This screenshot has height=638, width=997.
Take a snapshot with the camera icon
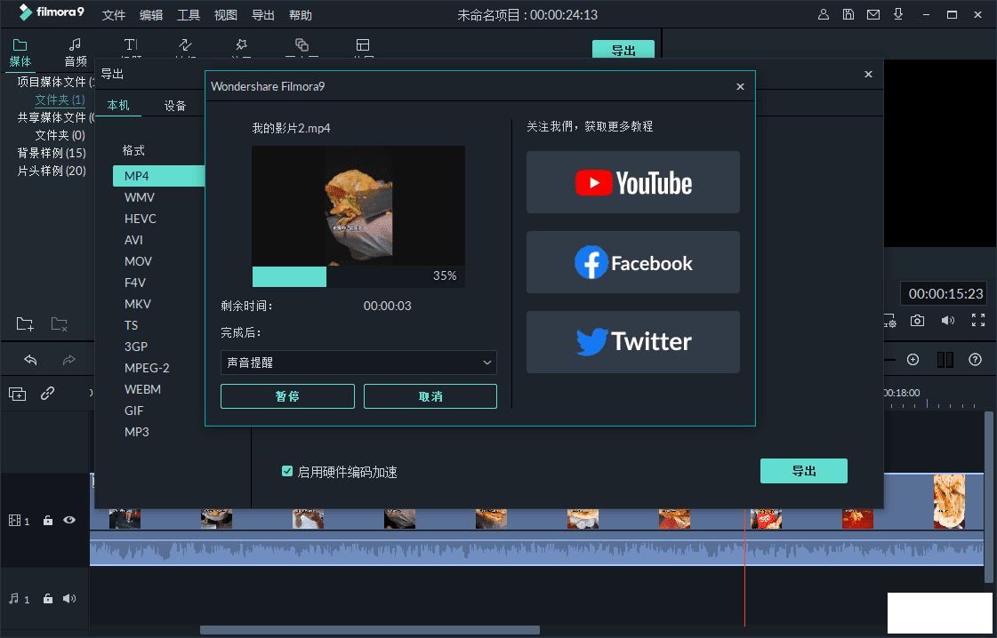pyautogui.click(x=917, y=320)
